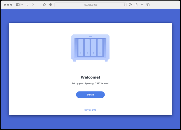The width and height of the screenshot is (181, 130).
Task: Open the privacy shield report icon
Action: [51, 5]
